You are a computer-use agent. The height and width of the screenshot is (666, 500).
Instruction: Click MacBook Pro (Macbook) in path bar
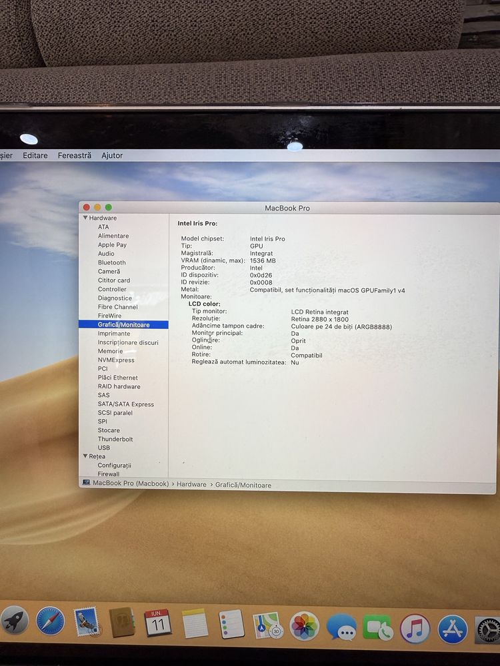(x=131, y=484)
